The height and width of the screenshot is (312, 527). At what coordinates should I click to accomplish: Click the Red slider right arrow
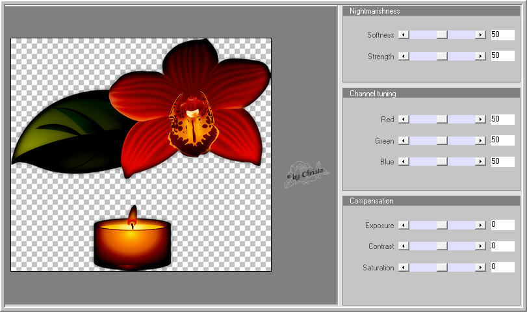pos(481,119)
